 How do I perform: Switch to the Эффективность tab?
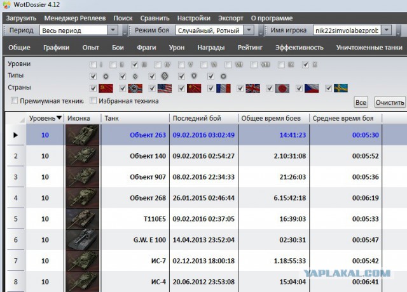[x=300, y=48]
